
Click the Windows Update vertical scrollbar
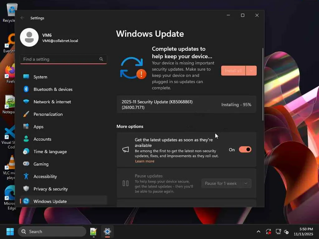coord(263,84)
